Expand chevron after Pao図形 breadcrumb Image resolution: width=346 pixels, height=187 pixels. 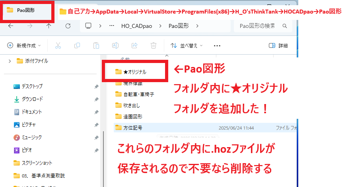click(x=197, y=26)
